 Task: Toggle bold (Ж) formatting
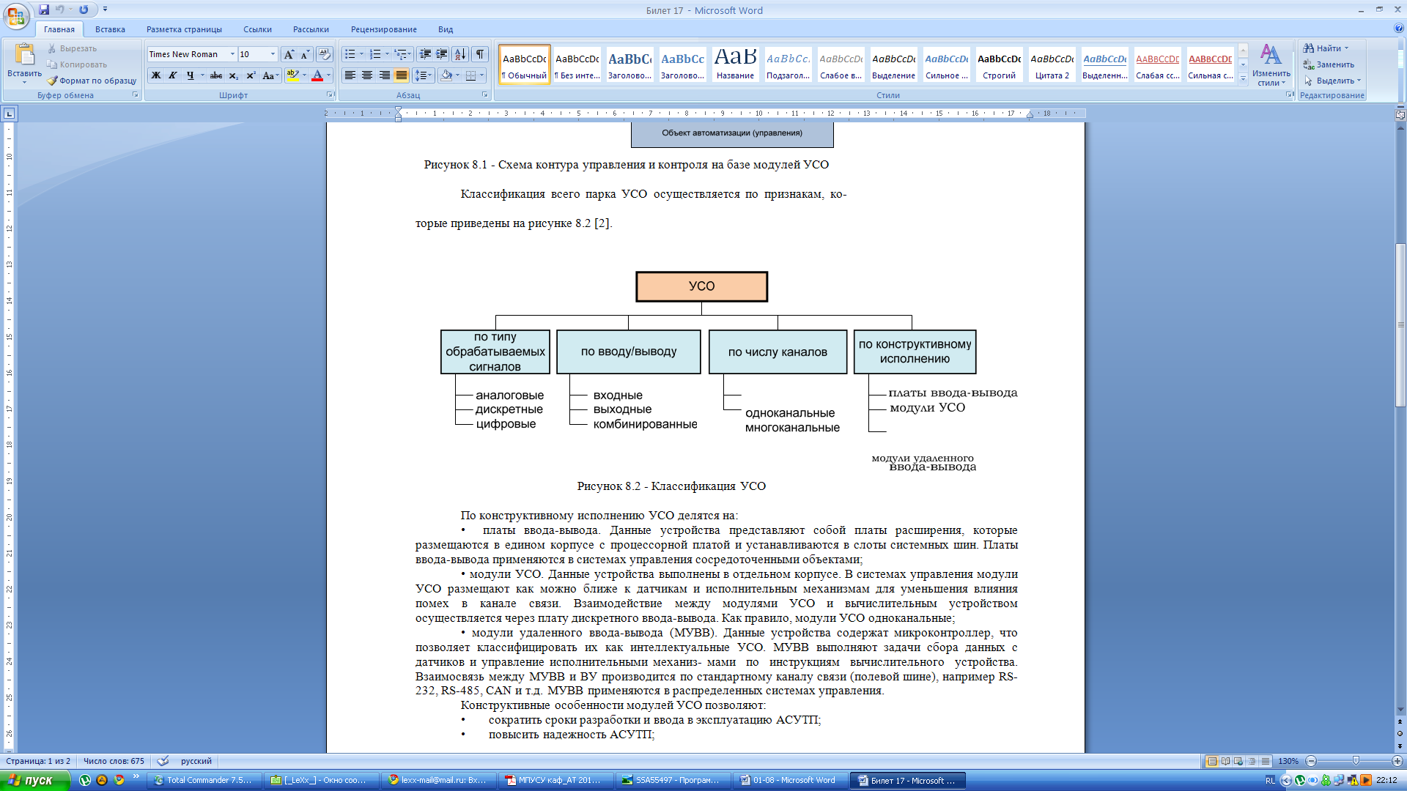[x=156, y=75]
